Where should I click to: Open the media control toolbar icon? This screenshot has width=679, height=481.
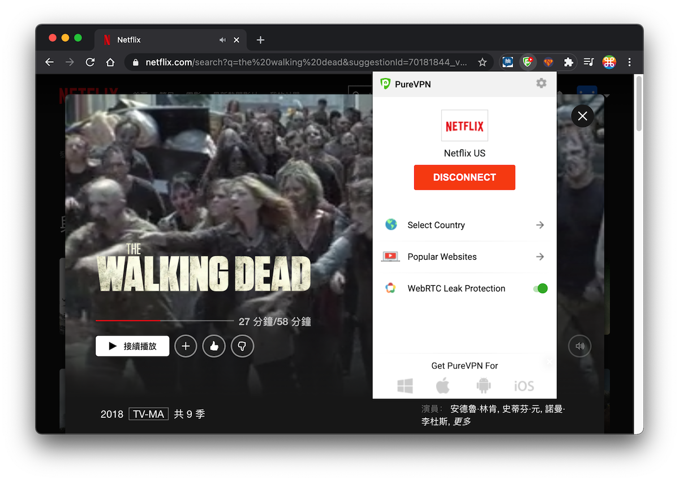click(x=588, y=62)
